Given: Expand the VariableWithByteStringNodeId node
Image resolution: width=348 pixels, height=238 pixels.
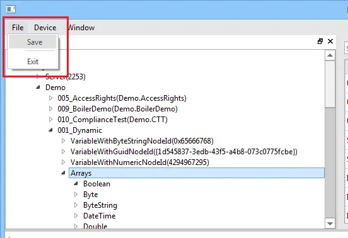Looking at the screenshot, I should point(63,140).
